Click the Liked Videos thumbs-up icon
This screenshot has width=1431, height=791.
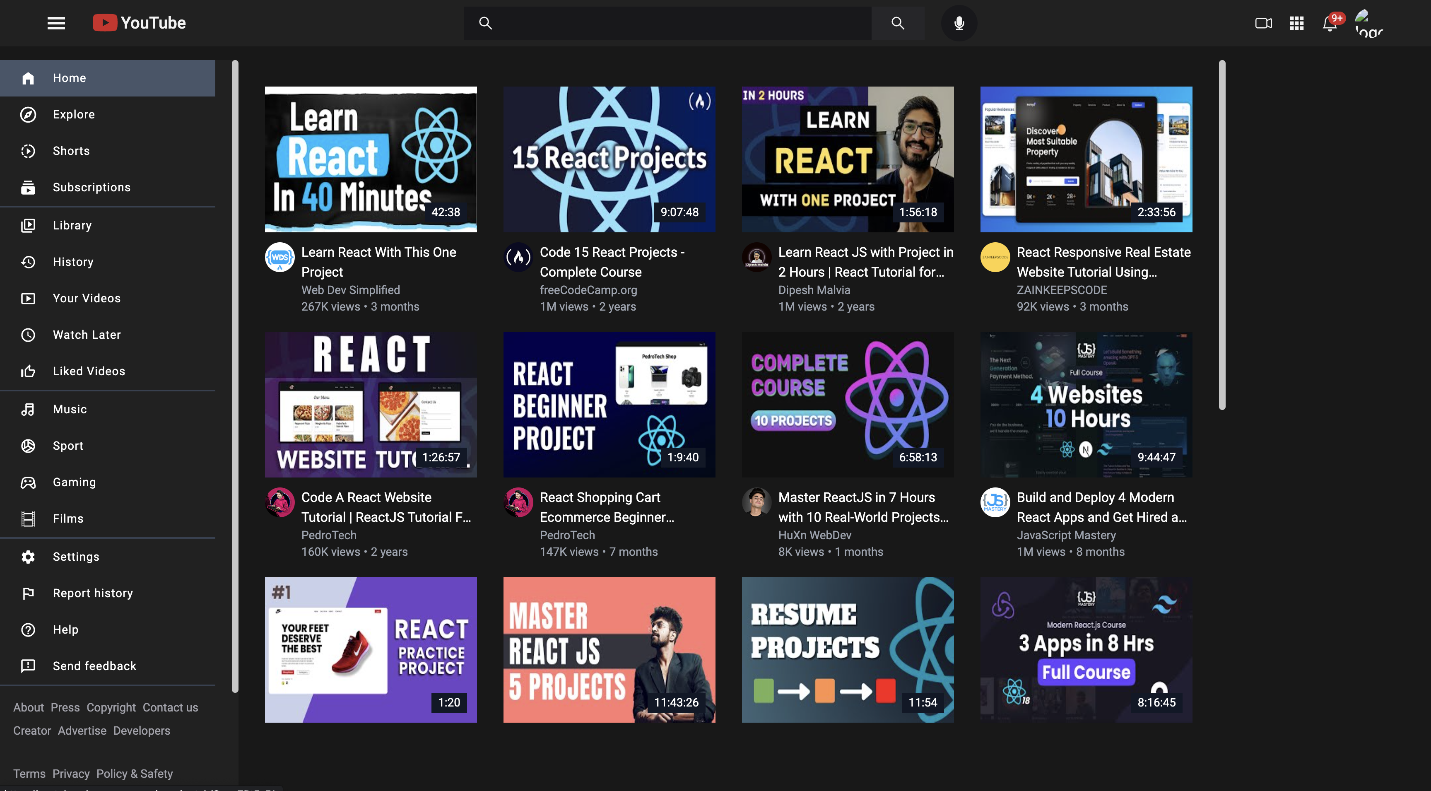(x=28, y=371)
